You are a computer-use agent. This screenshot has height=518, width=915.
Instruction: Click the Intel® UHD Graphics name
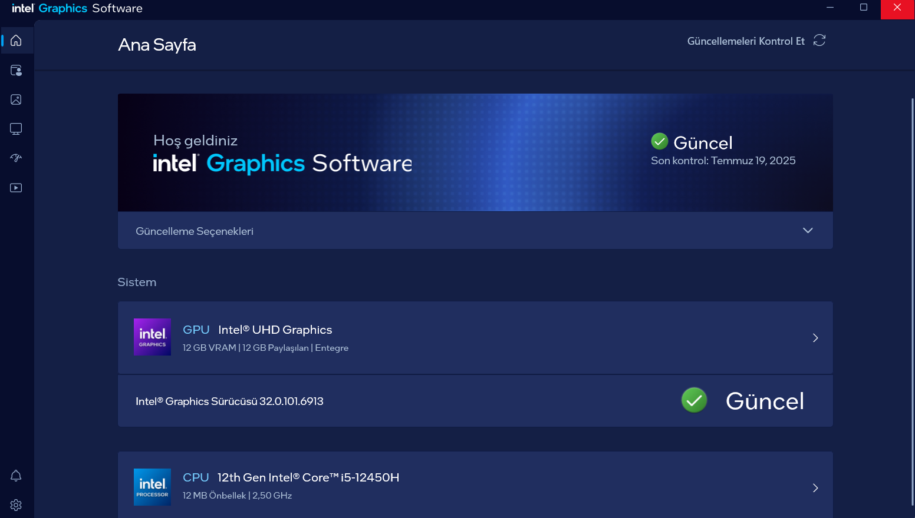275,330
